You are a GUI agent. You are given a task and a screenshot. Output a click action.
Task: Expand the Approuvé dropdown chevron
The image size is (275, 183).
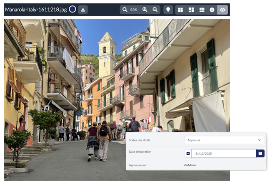coord(260,140)
